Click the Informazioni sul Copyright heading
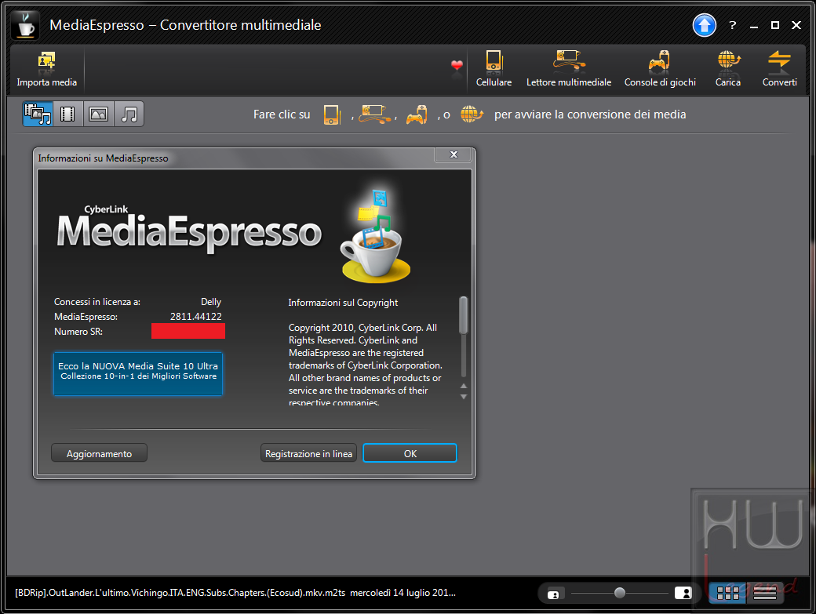 [343, 303]
